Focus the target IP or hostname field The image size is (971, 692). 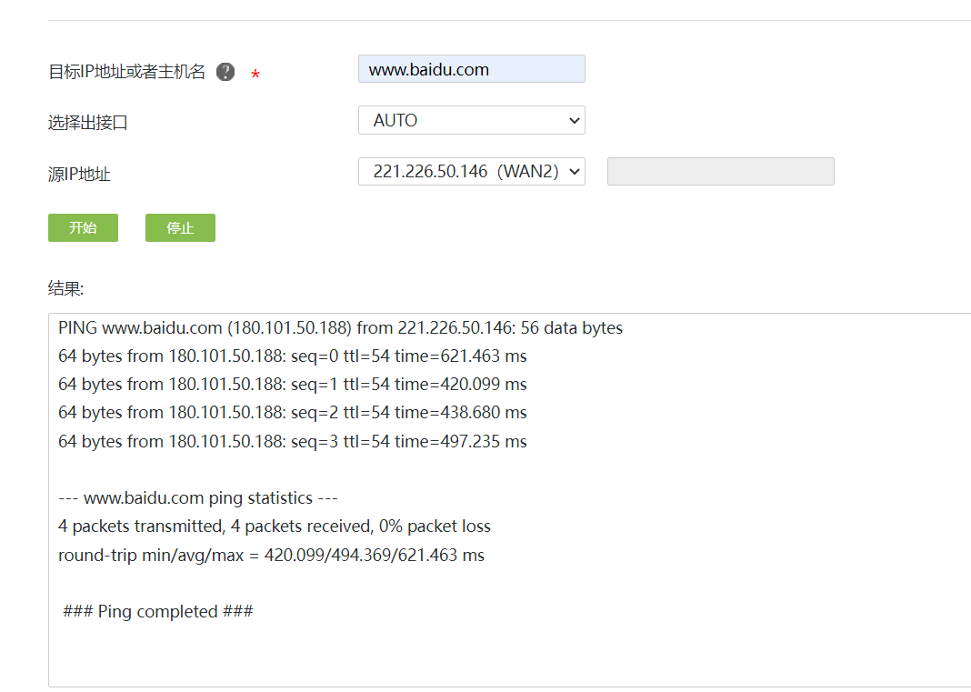471,69
